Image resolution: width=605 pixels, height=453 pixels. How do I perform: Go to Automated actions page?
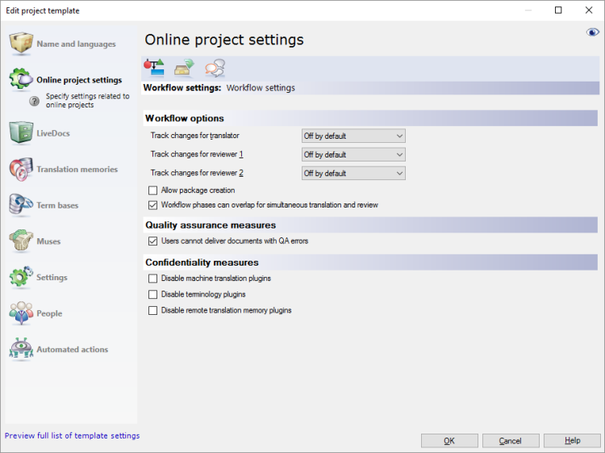point(73,350)
